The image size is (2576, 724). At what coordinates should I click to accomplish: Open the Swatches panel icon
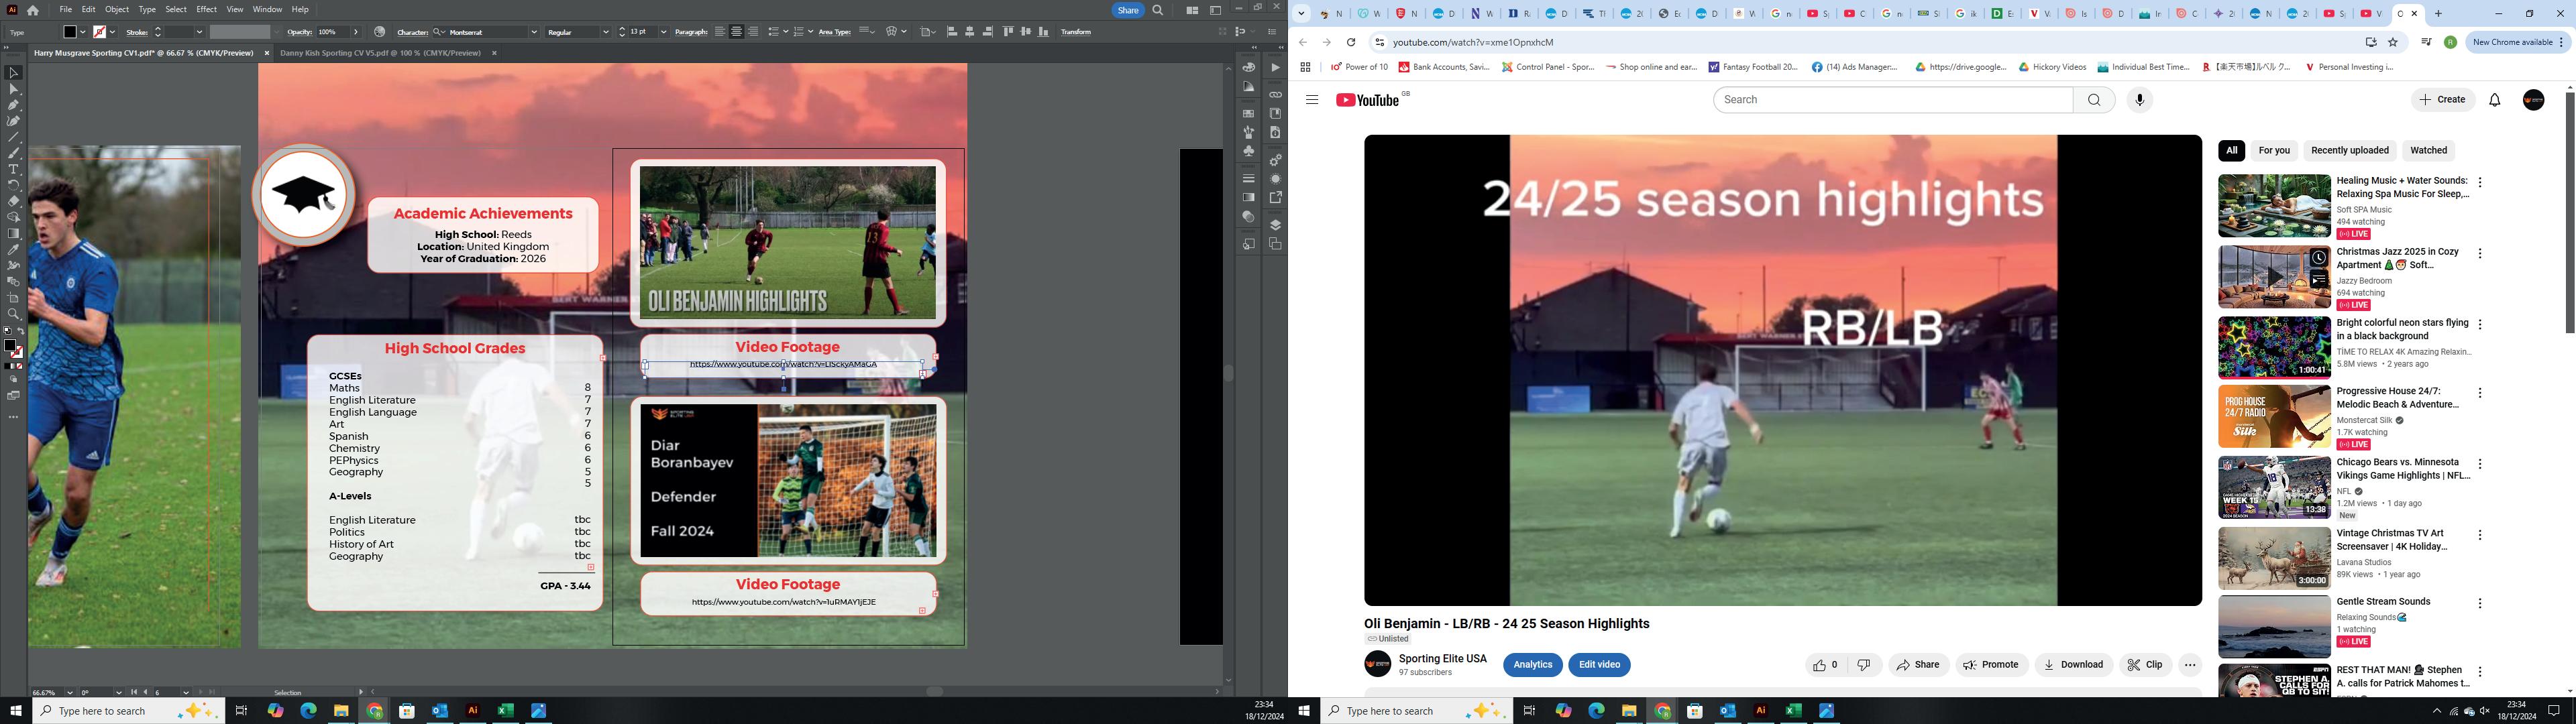coord(1249,113)
